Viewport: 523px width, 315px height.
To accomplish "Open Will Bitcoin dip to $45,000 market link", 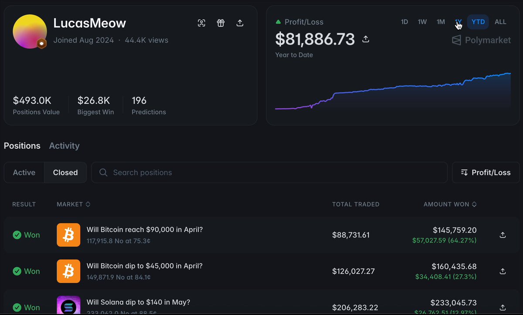I will (145, 266).
